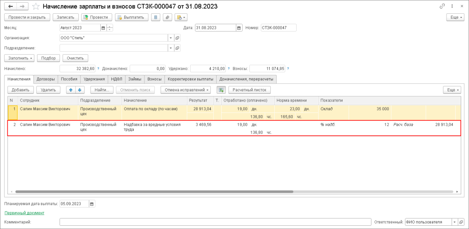Show help for the Взносы total
469x229 pixels.
[x=288, y=69]
